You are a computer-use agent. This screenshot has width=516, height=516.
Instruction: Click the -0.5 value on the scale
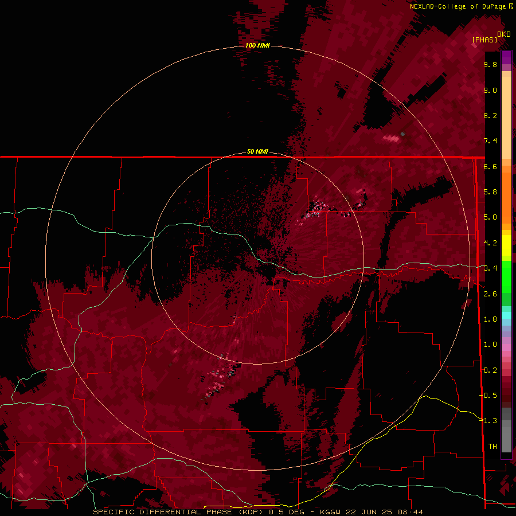[488, 396]
